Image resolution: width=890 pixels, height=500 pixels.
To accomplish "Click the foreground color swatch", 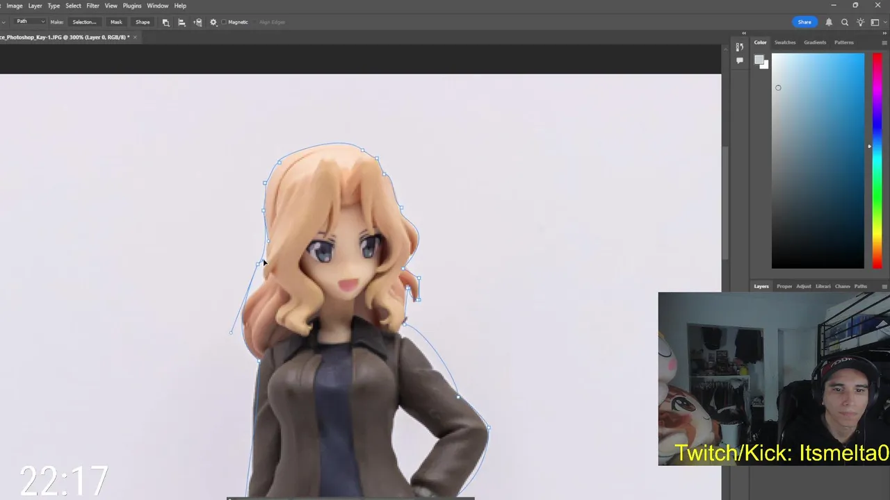I will [x=759, y=60].
